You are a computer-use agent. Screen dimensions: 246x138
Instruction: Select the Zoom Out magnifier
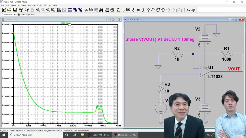click(48, 10)
